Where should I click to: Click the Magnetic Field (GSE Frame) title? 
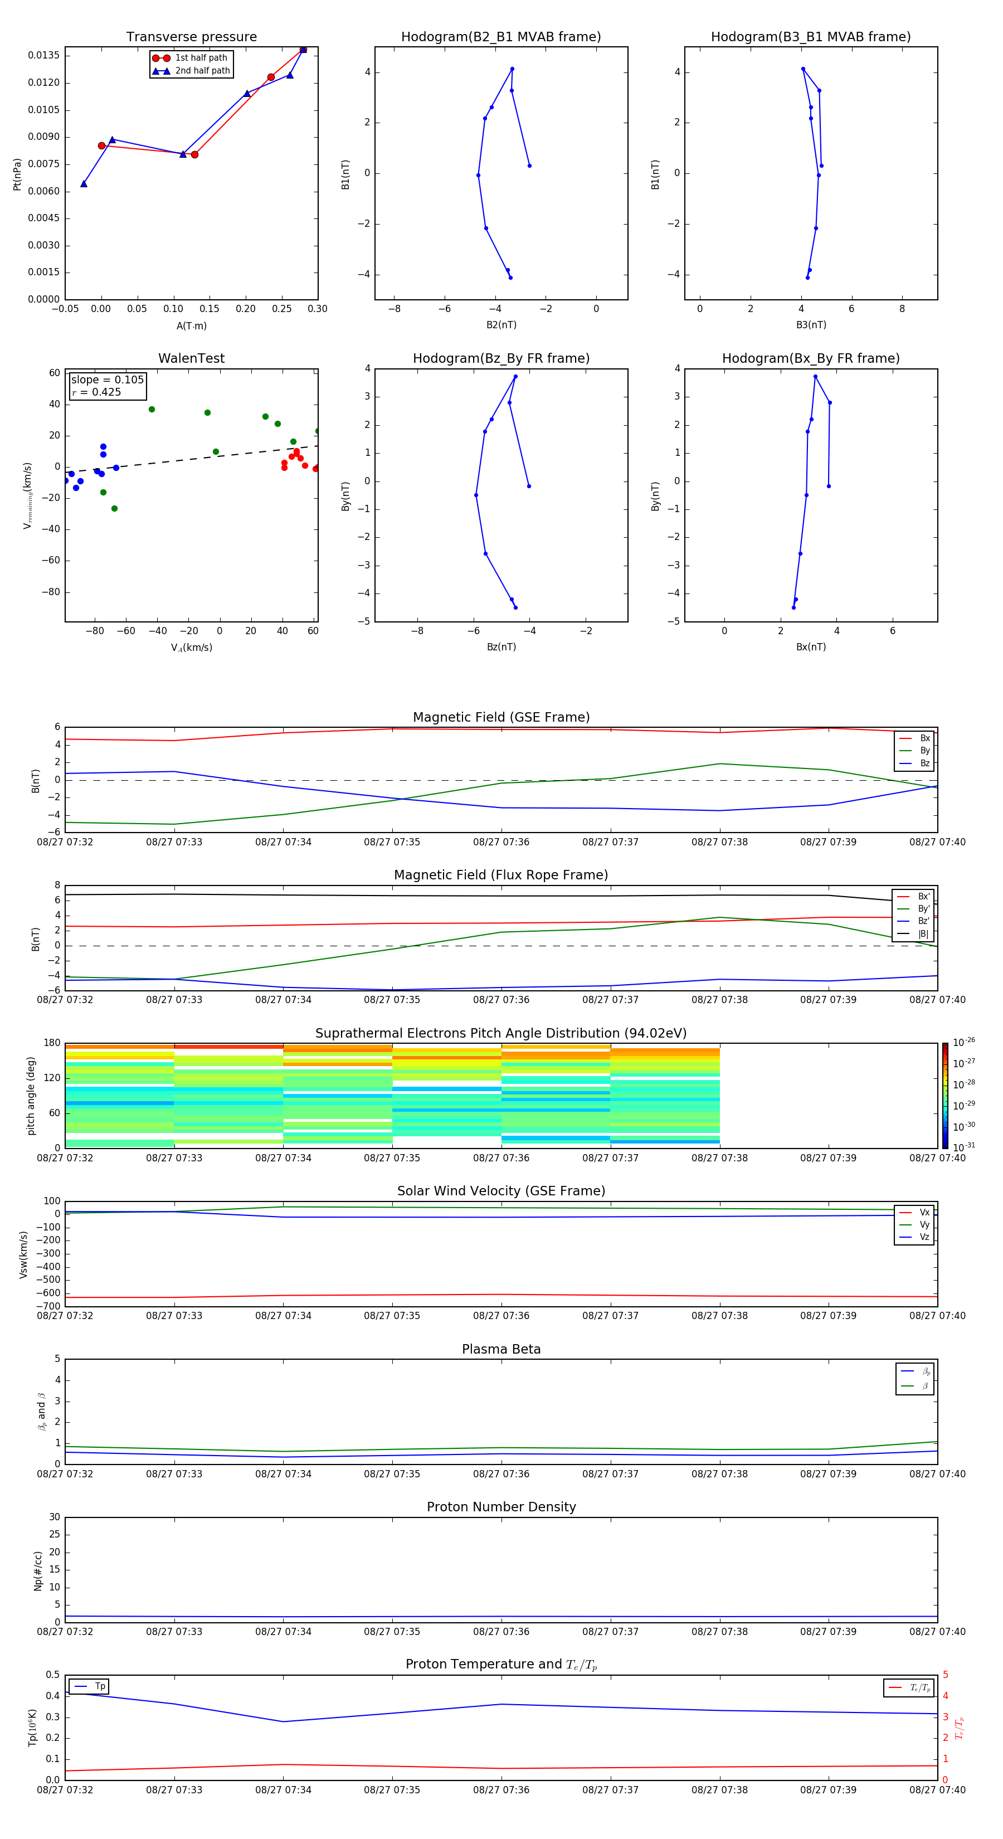pyautogui.click(x=501, y=717)
